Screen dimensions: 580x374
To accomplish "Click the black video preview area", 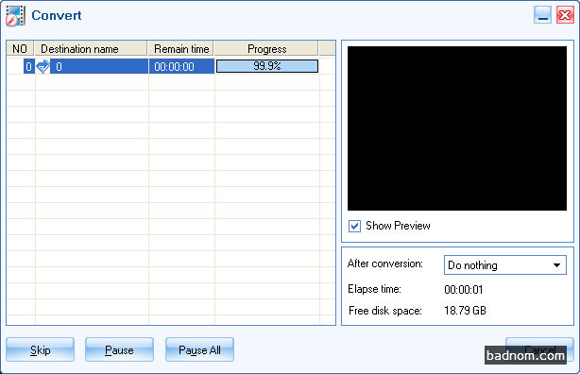I will click(457, 128).
